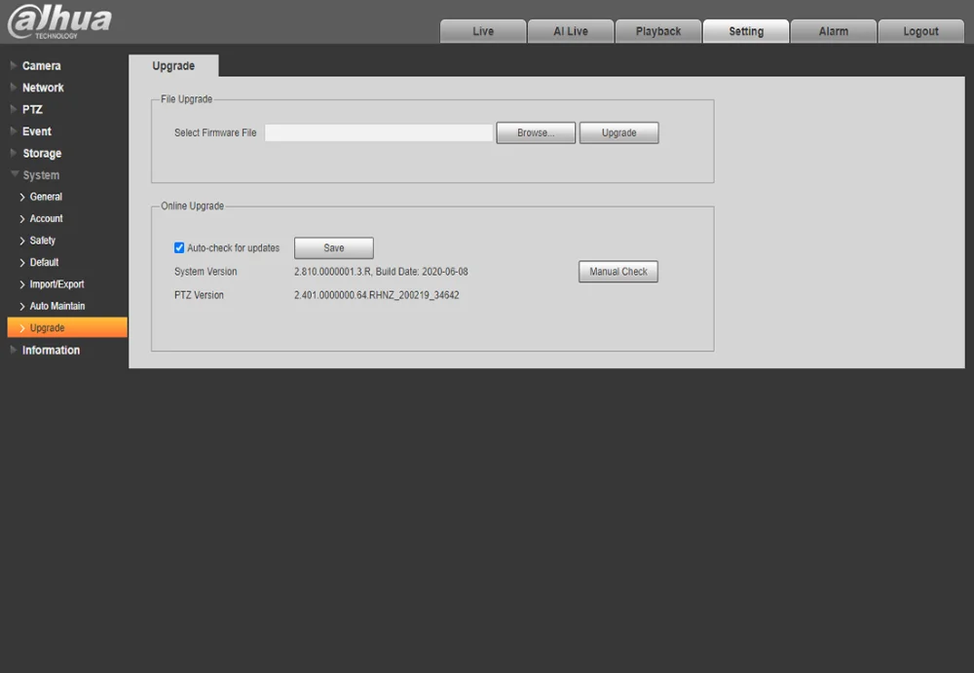Select the Upgrade page tab
This screenshot has width=974, height=673.
[173, 66]
